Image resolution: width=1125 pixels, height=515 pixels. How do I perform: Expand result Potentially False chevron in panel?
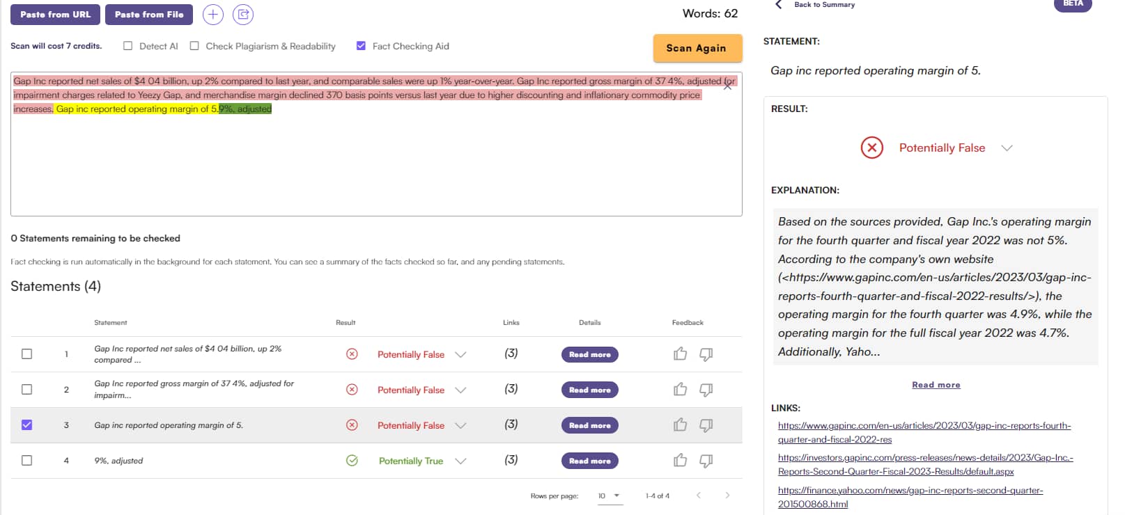tap(1007, 148)
